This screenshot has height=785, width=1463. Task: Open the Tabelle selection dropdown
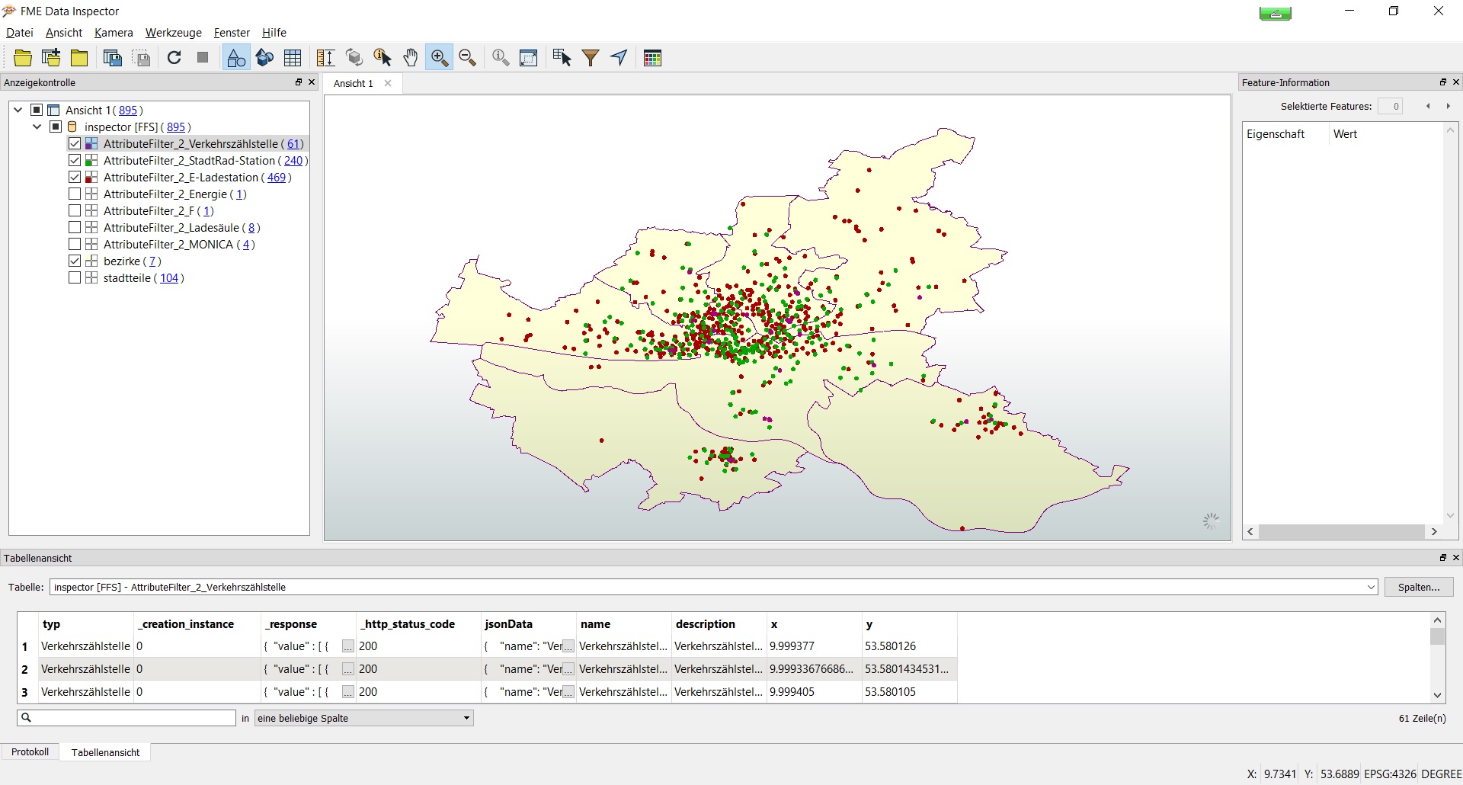pos(1371,588)
